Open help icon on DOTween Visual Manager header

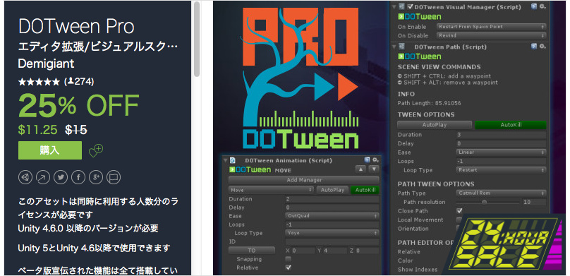click(533, 6)
